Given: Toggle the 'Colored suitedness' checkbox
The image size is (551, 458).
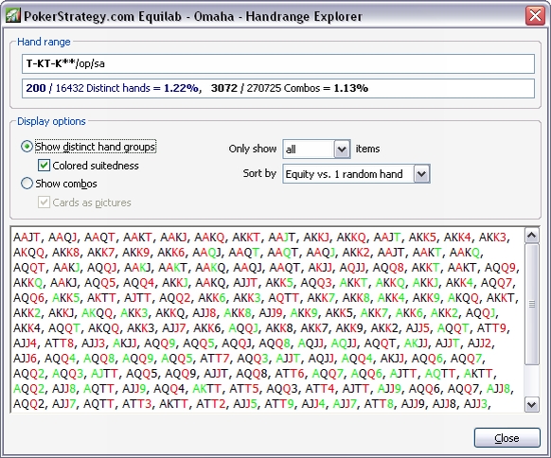Looking at the screenshot, I should 44,165.
